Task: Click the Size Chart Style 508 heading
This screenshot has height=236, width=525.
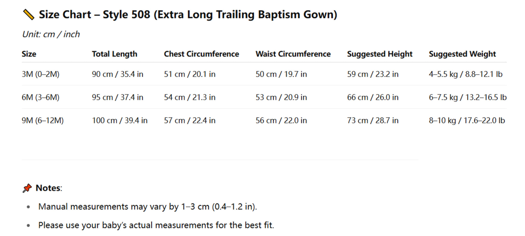Action: 188,15
